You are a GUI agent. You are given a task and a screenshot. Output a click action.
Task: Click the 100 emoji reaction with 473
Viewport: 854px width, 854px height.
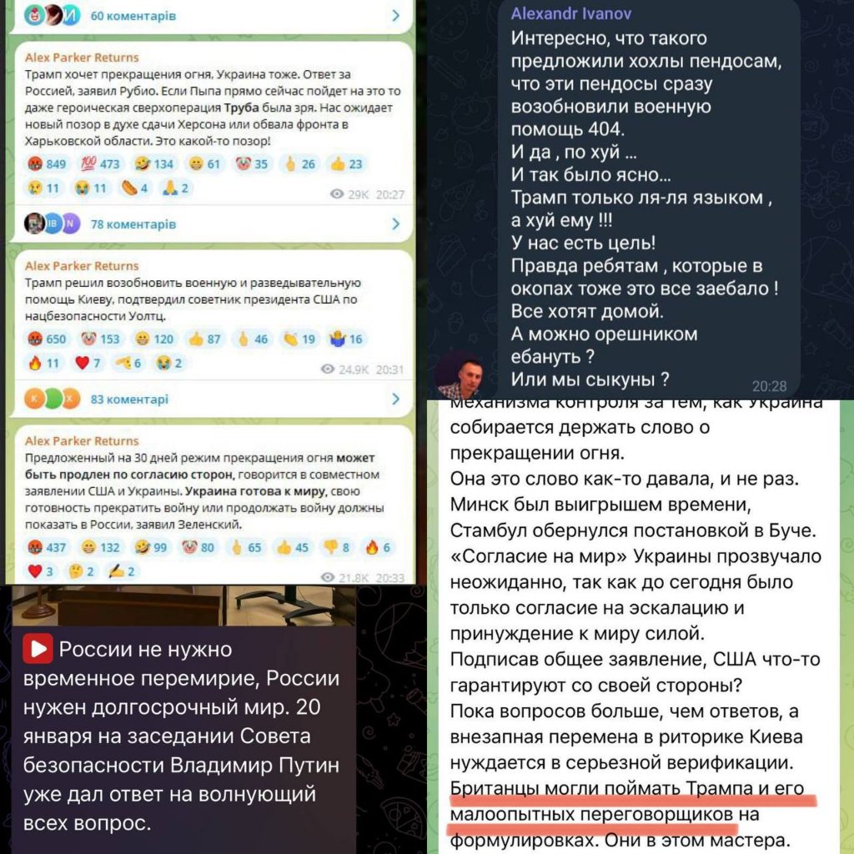coord(100,164)
